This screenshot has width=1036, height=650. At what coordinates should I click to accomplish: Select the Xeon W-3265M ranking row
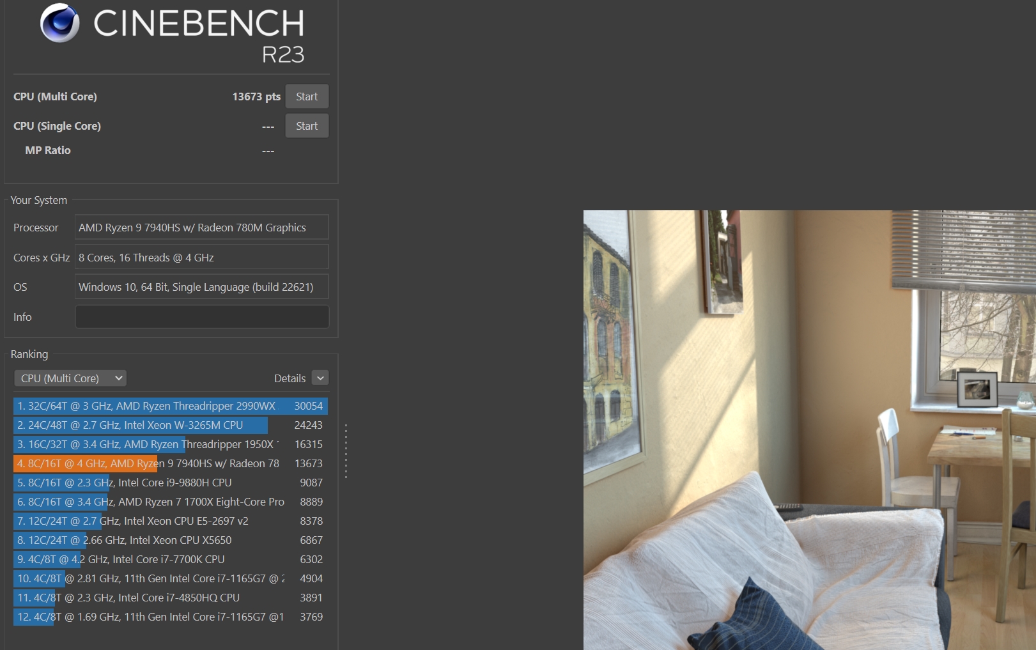[170, 425]
